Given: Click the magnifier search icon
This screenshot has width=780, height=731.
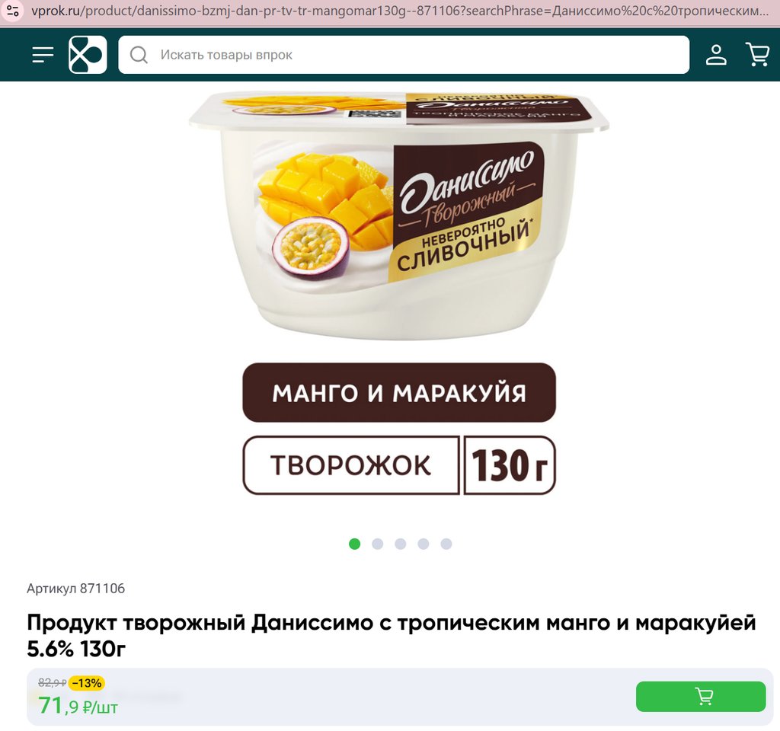Looking at the screenshot, I should pyautogui.click(x=139, y=55).
